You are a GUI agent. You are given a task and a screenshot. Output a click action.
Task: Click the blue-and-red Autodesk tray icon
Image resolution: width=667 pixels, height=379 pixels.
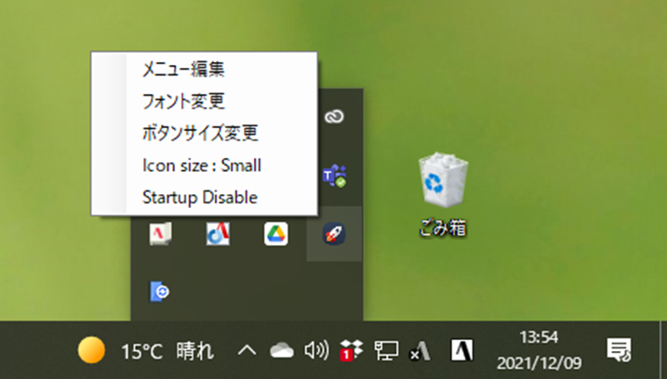(x=218, y=234)
